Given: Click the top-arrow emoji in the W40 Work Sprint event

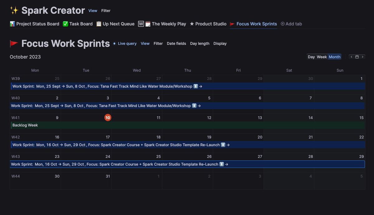Looking at the screenshot, I should click(x=194, y=106).
